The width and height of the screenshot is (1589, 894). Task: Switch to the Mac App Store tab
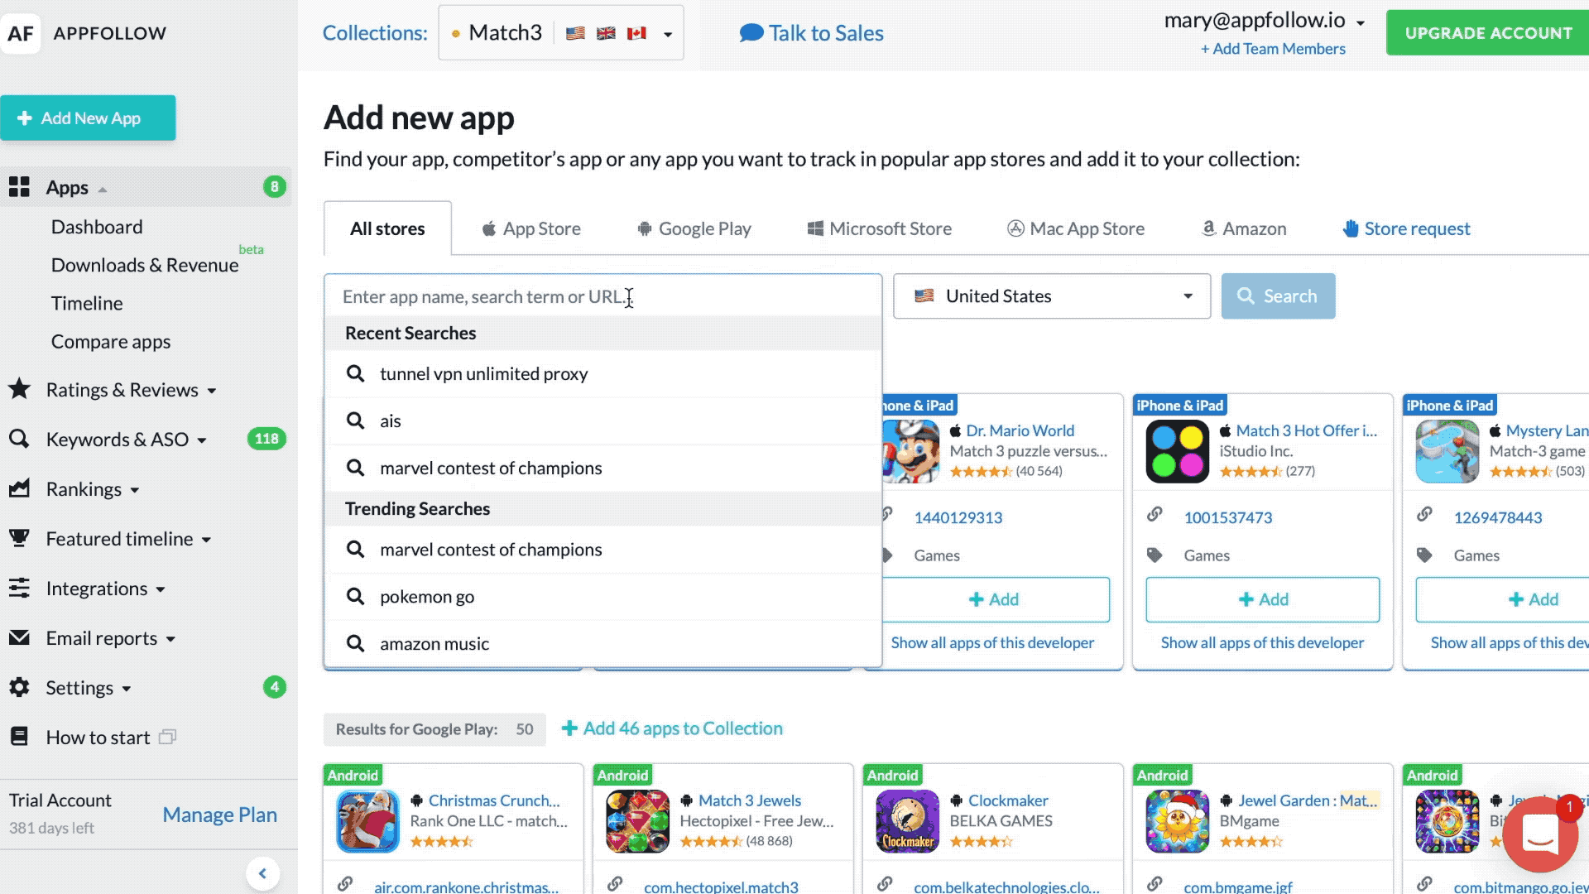coord(1075,228)
